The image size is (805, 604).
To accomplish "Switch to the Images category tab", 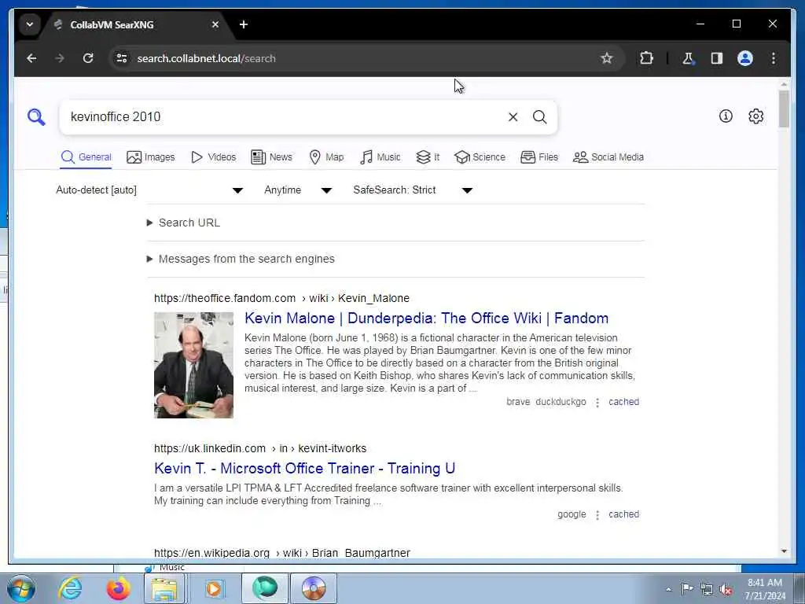I will tap(151, 157).
